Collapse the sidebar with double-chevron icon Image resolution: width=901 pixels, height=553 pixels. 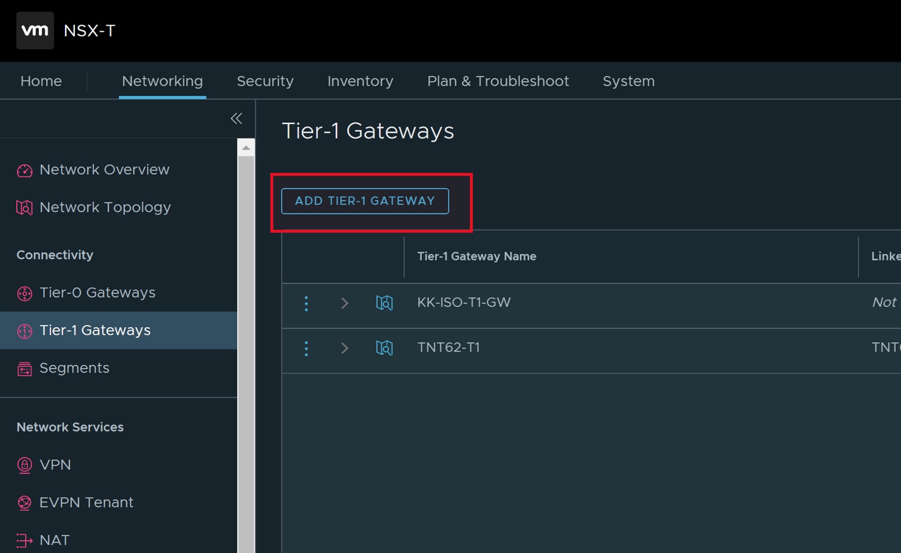click(x=236, y=118)
